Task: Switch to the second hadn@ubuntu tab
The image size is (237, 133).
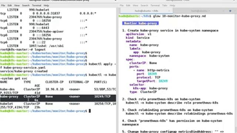Action: point(200,11)
